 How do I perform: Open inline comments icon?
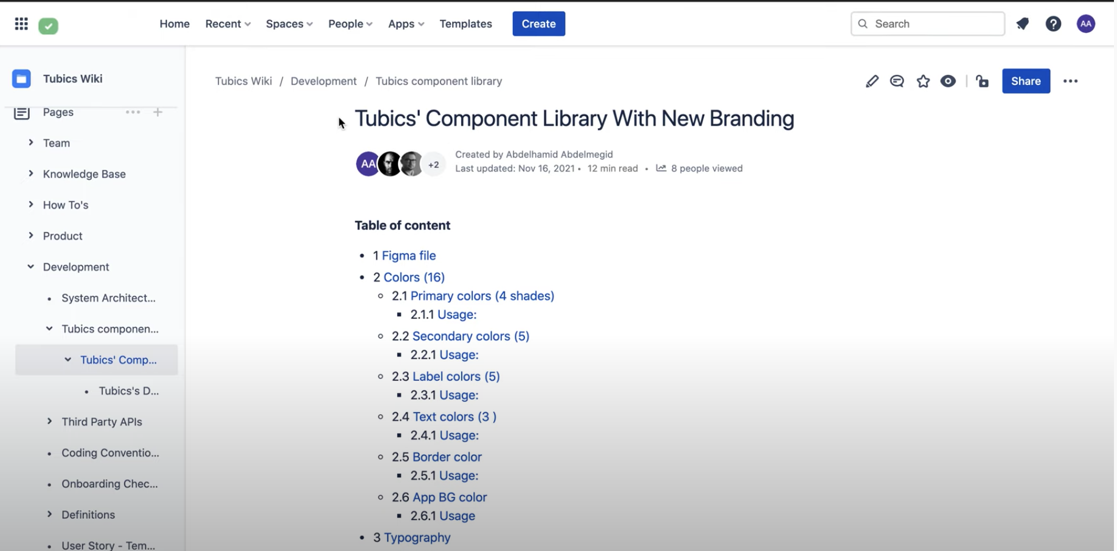pyautogui.click(x=897, y=81)
